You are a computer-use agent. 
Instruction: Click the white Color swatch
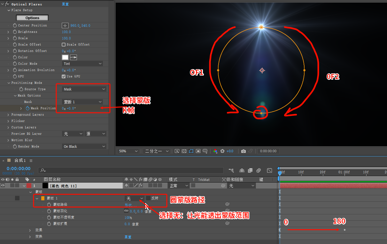pyautogui.click(x=65, y=57)
